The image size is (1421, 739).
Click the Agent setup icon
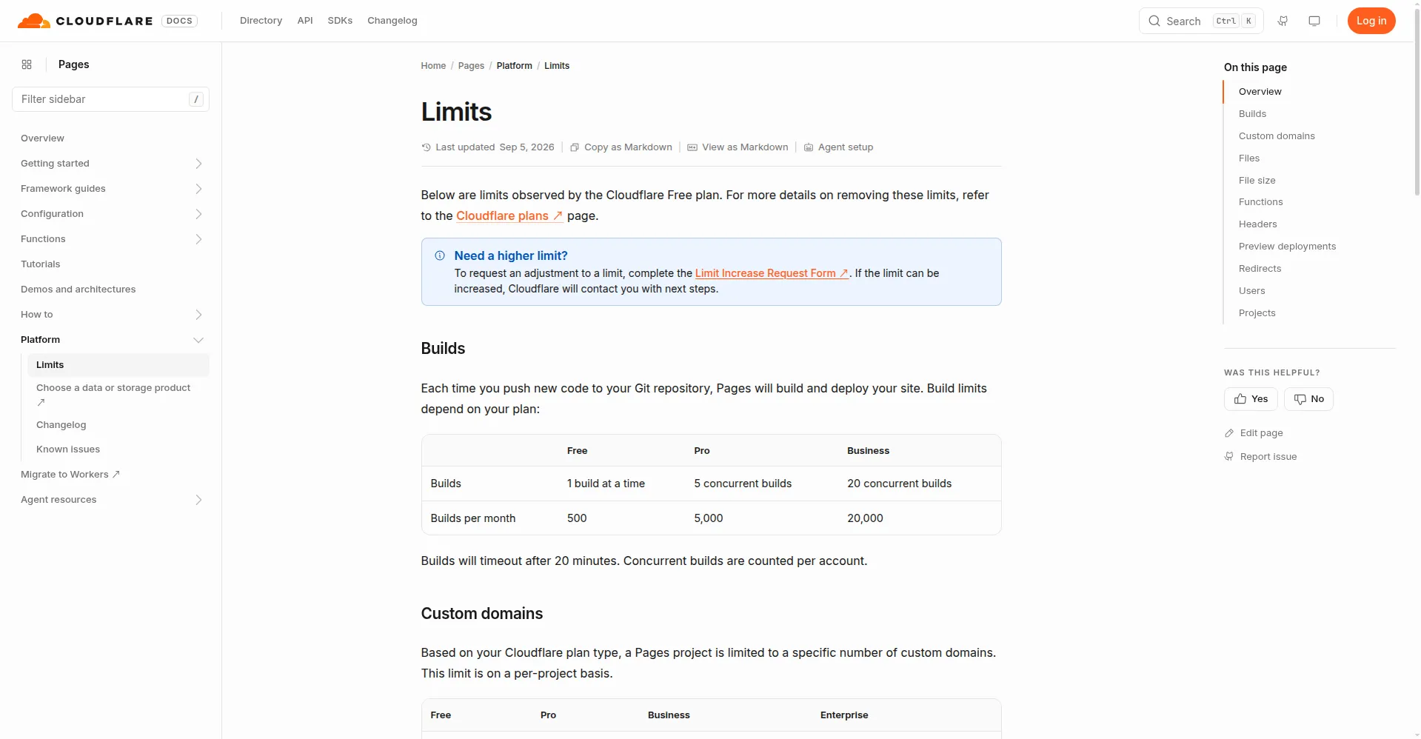click(809, 147)
